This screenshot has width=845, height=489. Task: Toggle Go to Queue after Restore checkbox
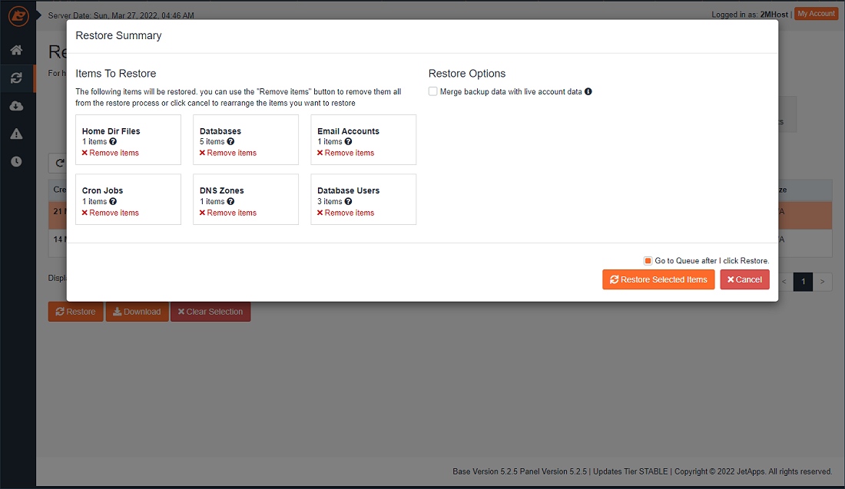(x=648, y=261)
